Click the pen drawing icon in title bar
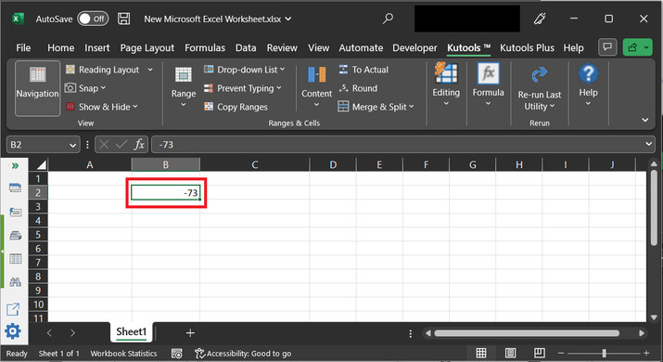Viewport: 663px width, 362px height. point(540,19)
